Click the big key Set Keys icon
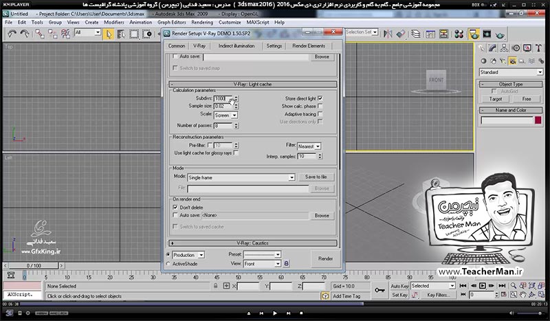 pos(379,290)
